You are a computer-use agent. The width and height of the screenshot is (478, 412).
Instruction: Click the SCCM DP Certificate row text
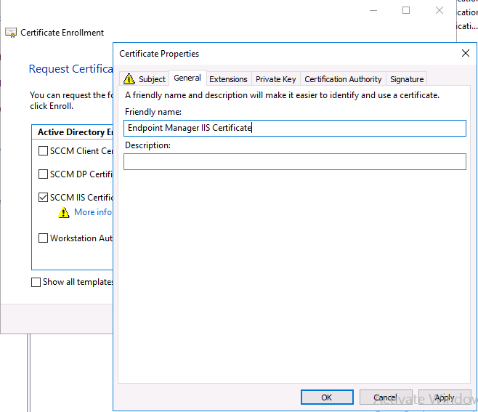(81, 174)
